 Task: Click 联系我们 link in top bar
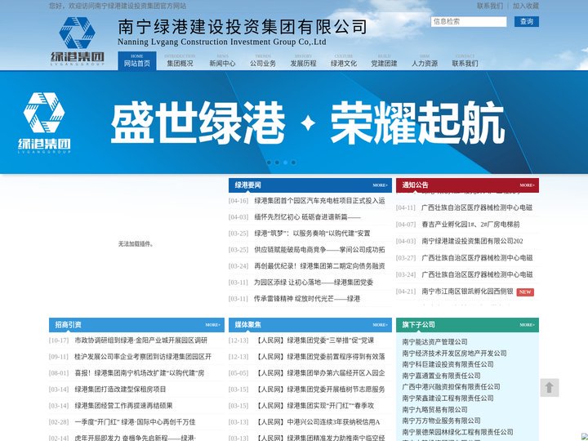tap(490, 6)
